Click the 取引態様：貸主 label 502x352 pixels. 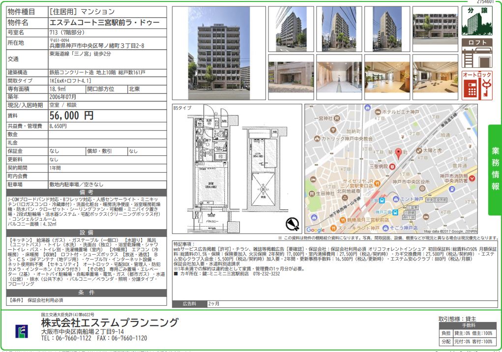pos(457,319)
